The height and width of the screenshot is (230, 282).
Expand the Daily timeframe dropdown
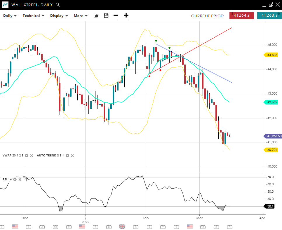pyautogui.click(x=10, y=16)
